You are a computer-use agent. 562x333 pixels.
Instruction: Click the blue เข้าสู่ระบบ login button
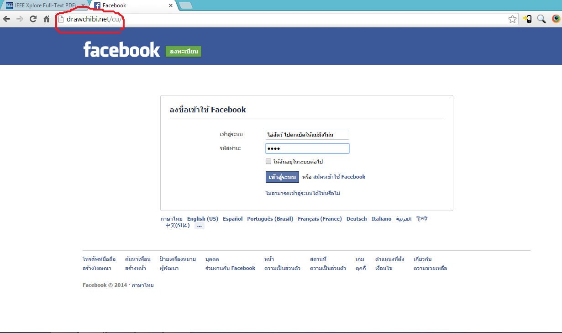coord(282,177)
